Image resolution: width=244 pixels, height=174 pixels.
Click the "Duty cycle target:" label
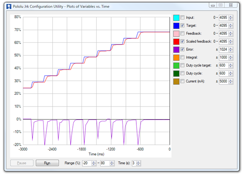pyautogui.click(x=199, y=65)
